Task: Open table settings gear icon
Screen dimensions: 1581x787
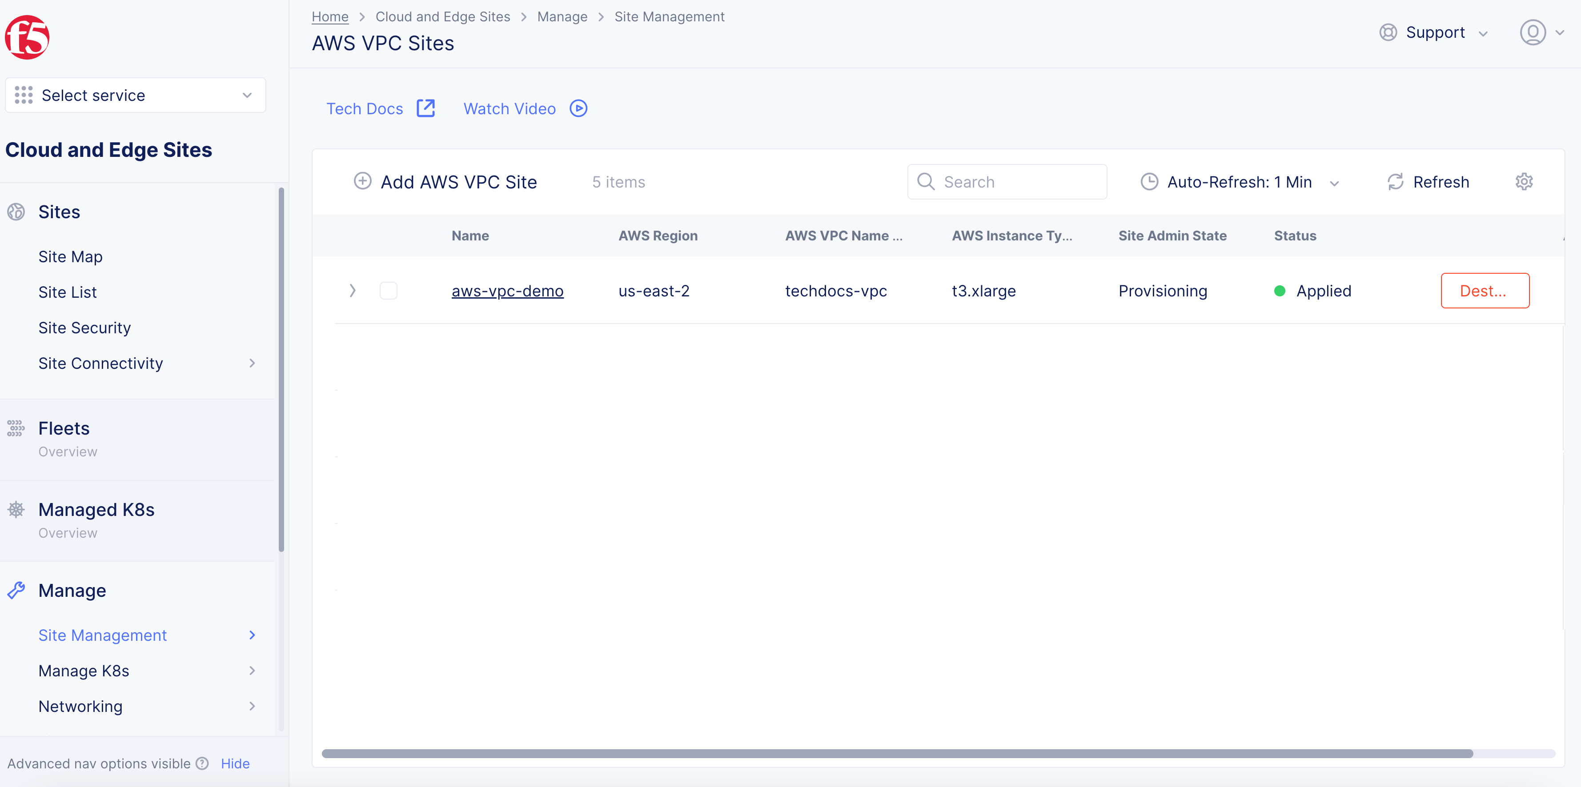Action: click(1524, 182)
